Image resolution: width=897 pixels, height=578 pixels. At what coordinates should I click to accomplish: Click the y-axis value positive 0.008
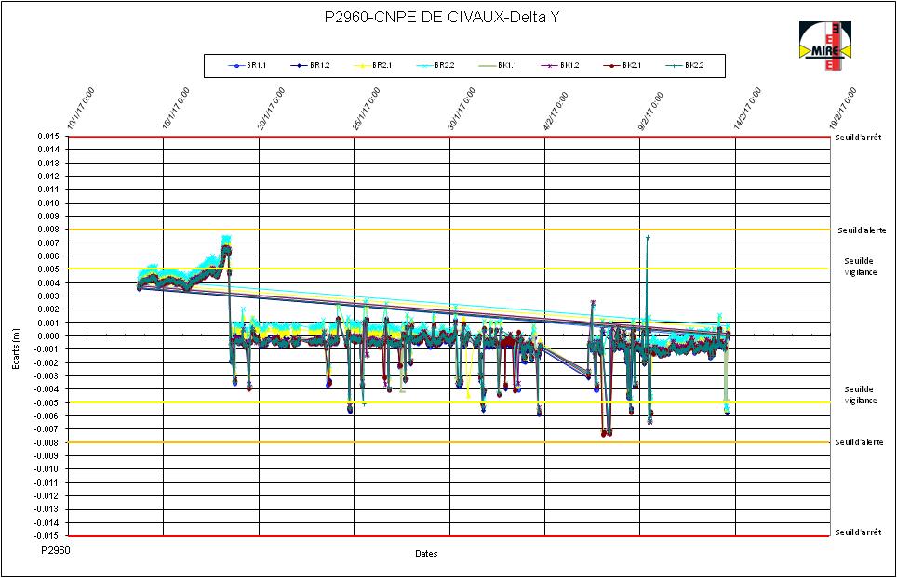[x=48, y=230]
